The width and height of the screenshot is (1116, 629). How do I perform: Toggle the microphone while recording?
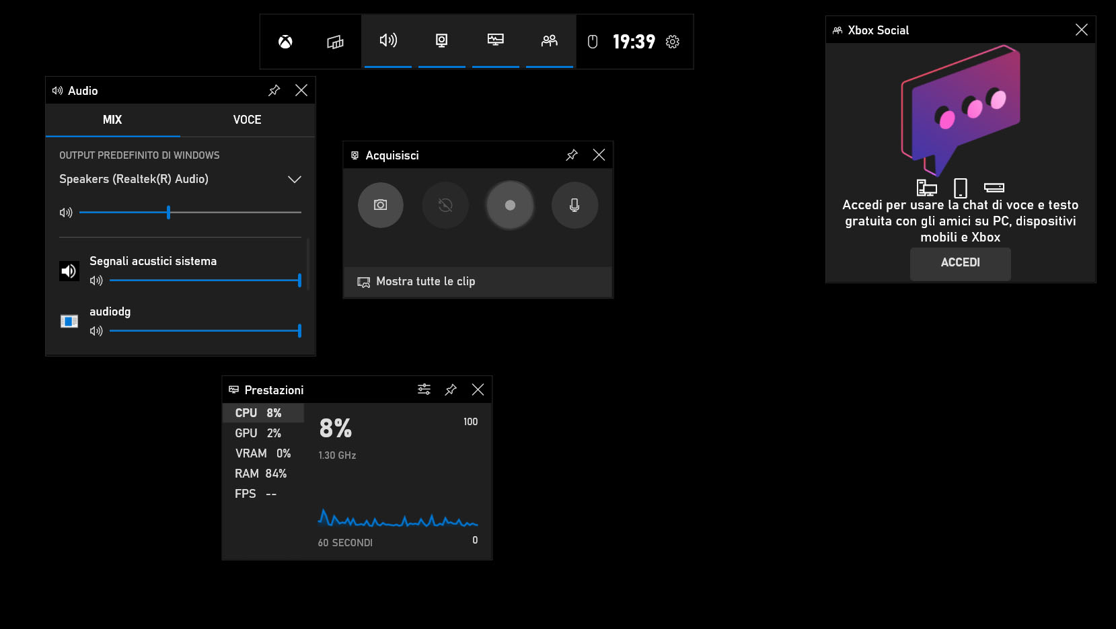pyautogui.click(x=574, y=205)
